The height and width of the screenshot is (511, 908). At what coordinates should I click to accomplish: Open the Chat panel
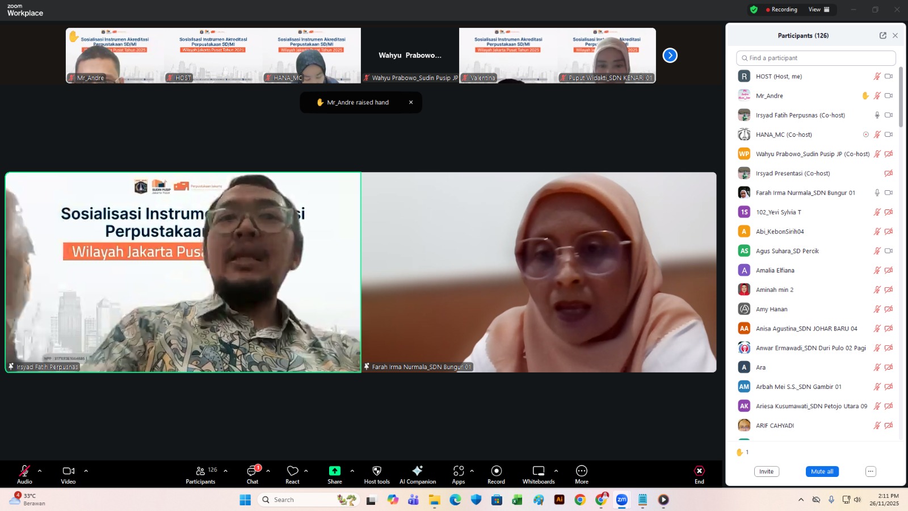point(252,471)
